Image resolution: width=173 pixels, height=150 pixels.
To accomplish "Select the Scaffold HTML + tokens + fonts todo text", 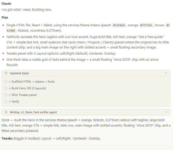I will point(32,82).
